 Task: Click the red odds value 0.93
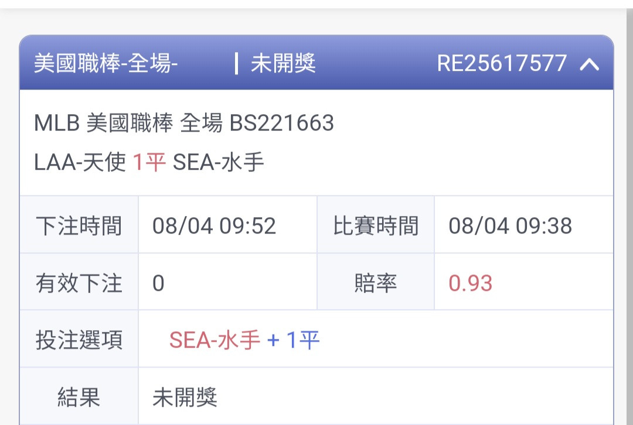coord(470,283)
